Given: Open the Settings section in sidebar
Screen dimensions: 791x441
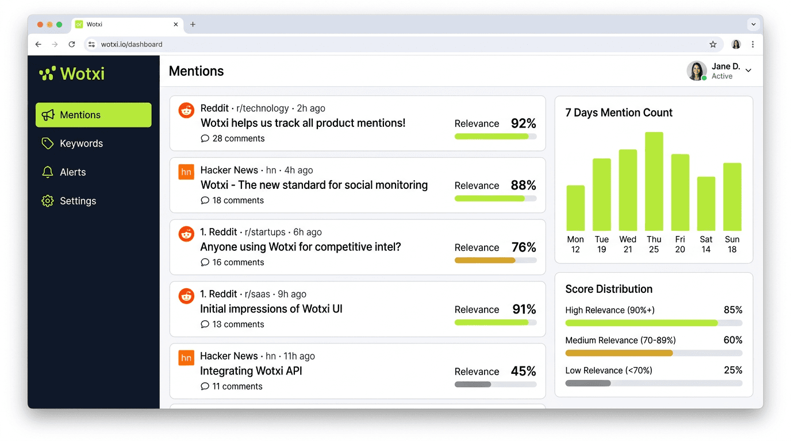Looking at the screenshot, I should (94, 201).
